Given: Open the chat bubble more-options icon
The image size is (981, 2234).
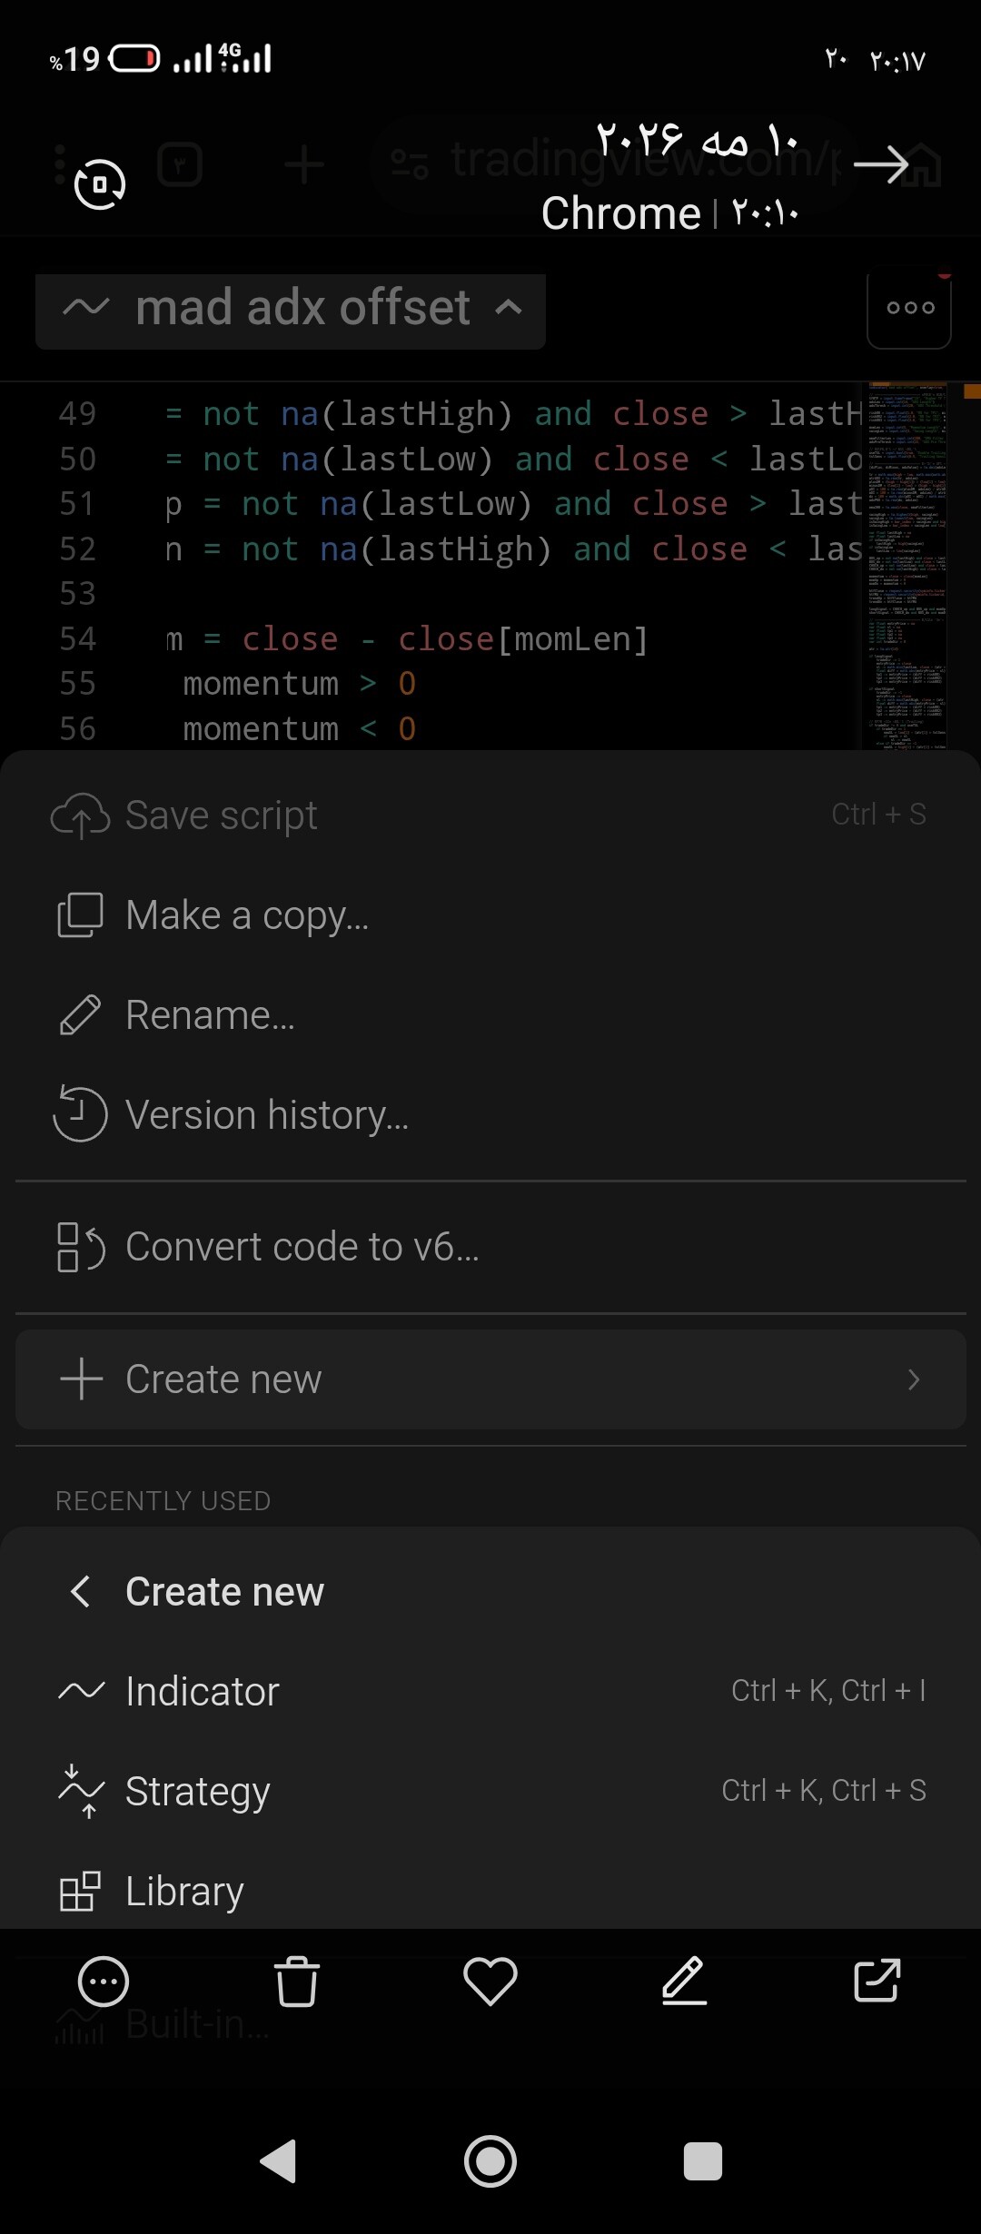Looking at the screenshot, I should [104, 1981].
